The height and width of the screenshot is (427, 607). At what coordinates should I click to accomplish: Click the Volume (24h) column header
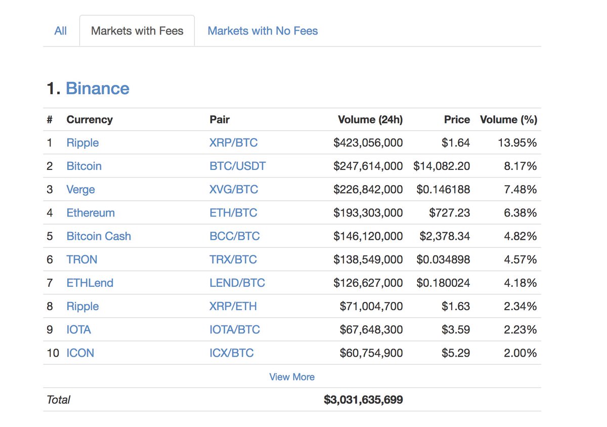coord(370,120)
